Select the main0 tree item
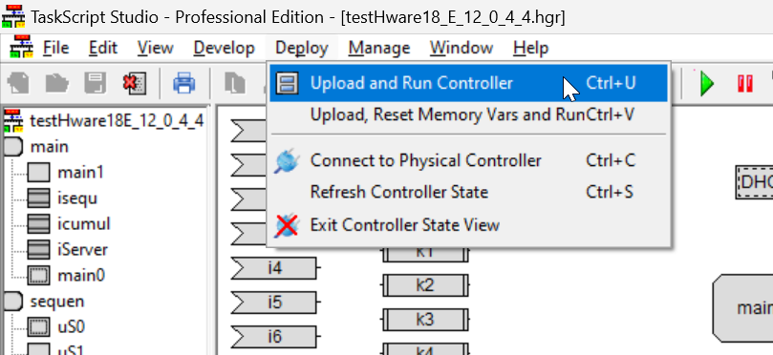The image size is (773, 355). [x=81, y=275]
